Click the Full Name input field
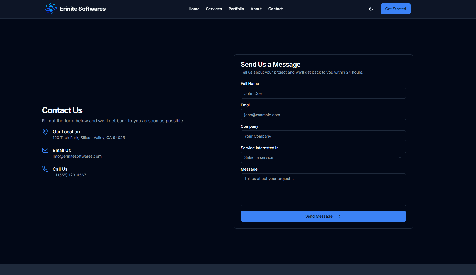The width and height of the screenshot is (476, 275). (x=323, y=93)
